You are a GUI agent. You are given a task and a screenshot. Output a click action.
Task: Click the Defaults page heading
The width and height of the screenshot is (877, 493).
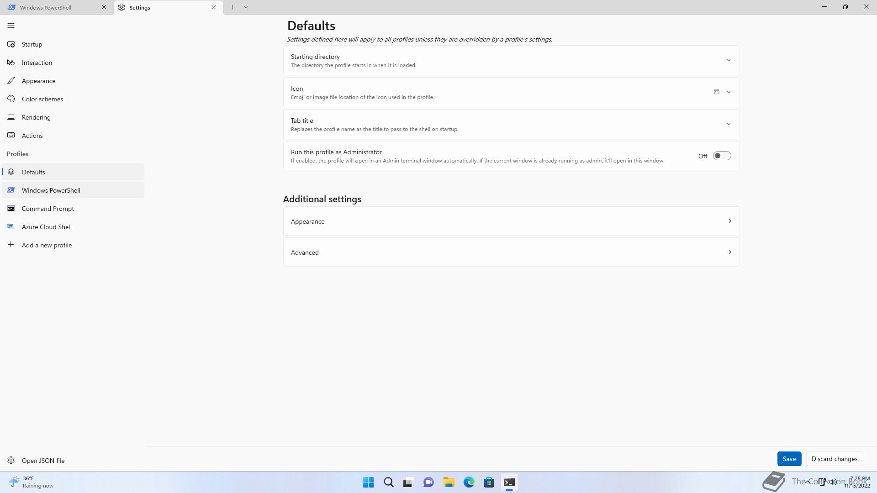(x=311, y=26)
